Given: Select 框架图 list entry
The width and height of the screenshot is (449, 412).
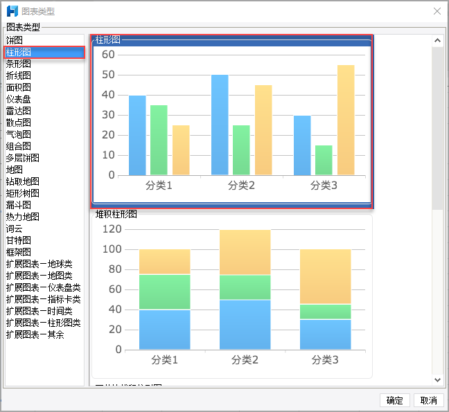Looking at the screenshot, I should tap(44, 252).
